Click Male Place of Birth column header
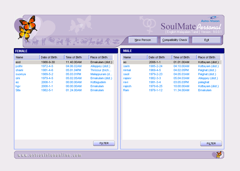 point(208,57)
